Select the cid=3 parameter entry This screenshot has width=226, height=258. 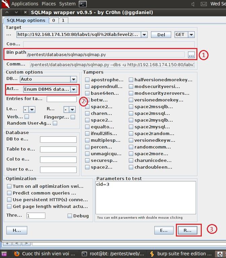(x=103, y=184)
